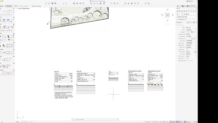This screenshot has height=123, width=218.
Task: Click TOP face of the ViewCube
Action: pyautogui.click(x=167, y=15)
